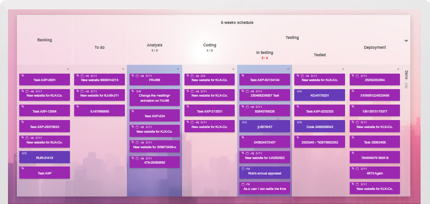Select the Analysis column header
This screenshot has width=430, height=204.
pos(154,45)
